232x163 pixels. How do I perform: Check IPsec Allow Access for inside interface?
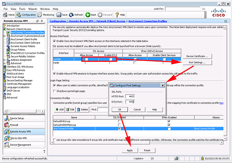point(135,63)
